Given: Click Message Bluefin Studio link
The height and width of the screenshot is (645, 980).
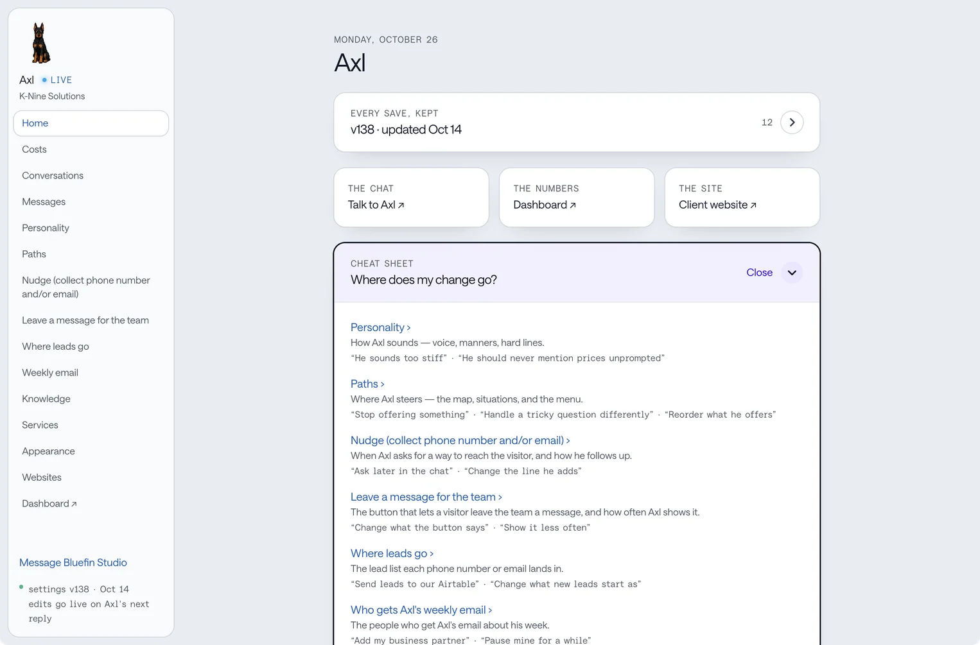Looking at the screenshot, I should click(73, 563).
